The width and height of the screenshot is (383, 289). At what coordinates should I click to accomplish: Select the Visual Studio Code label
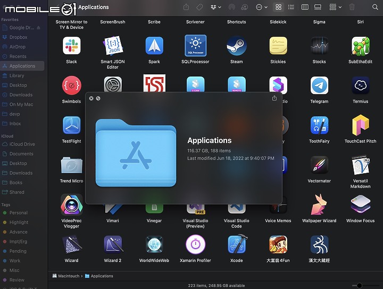236,224
